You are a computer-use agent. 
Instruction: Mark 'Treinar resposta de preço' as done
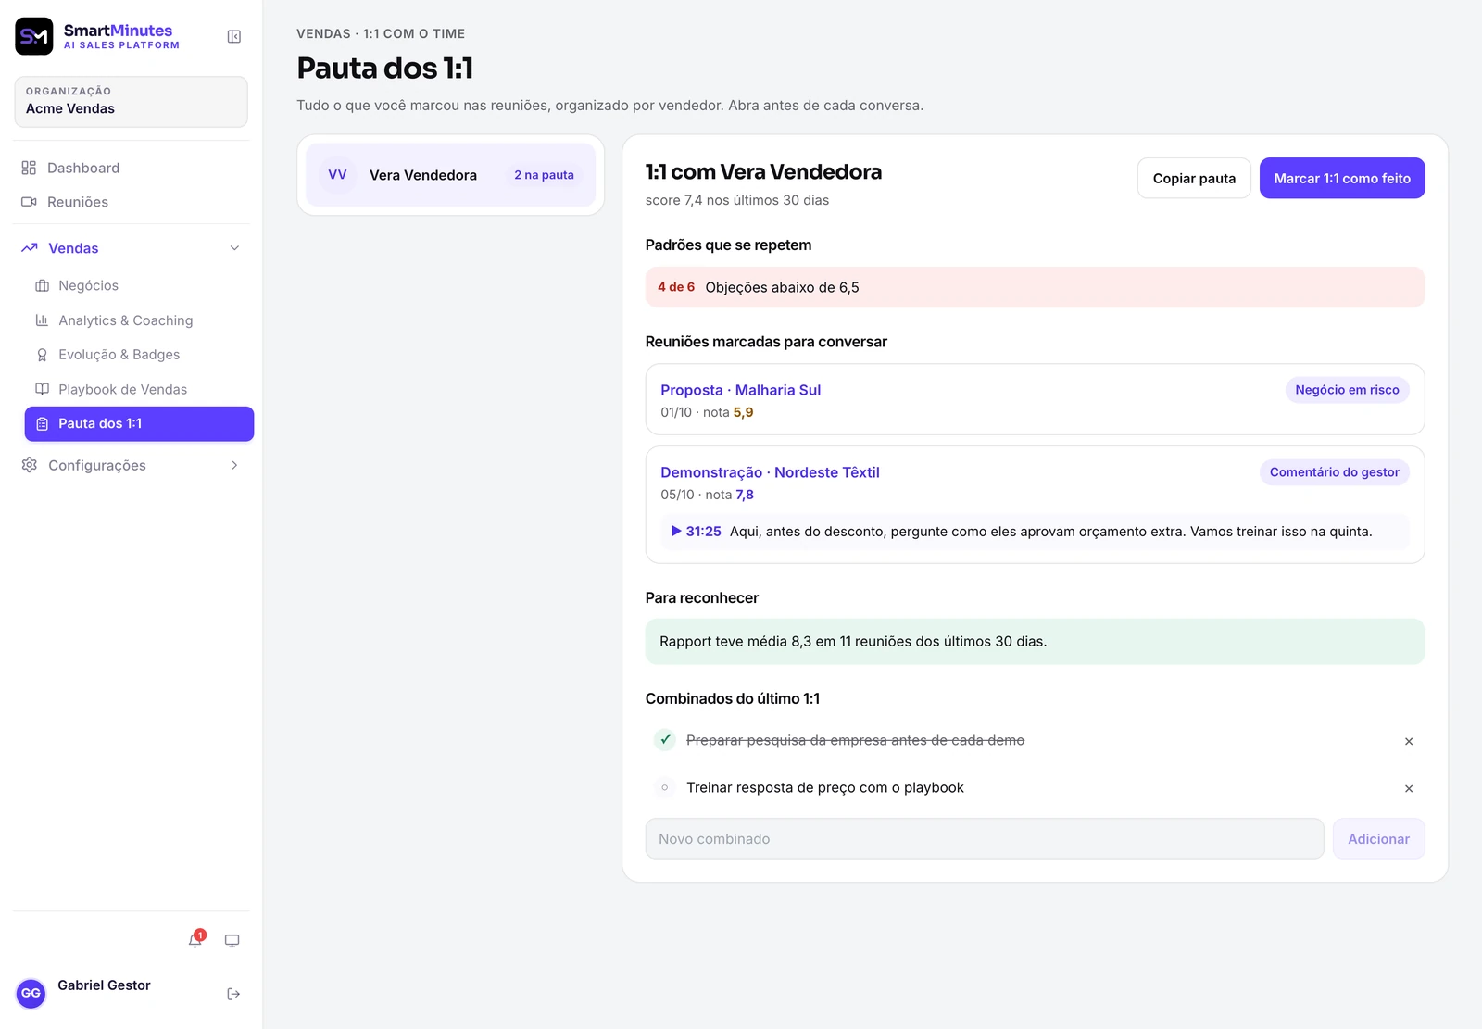[x=665, y=787]
